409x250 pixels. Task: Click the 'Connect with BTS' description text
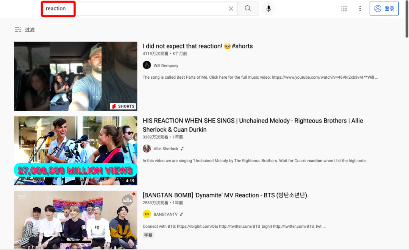(234, 226)
